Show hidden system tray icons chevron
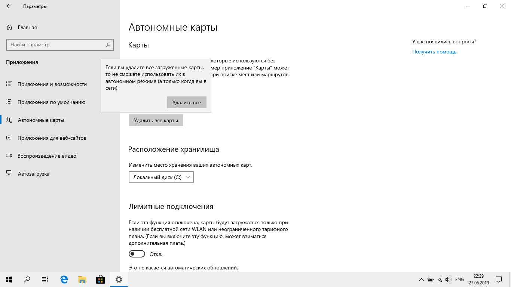The width and height of the screenshot is (511, 287). [422, 280]
